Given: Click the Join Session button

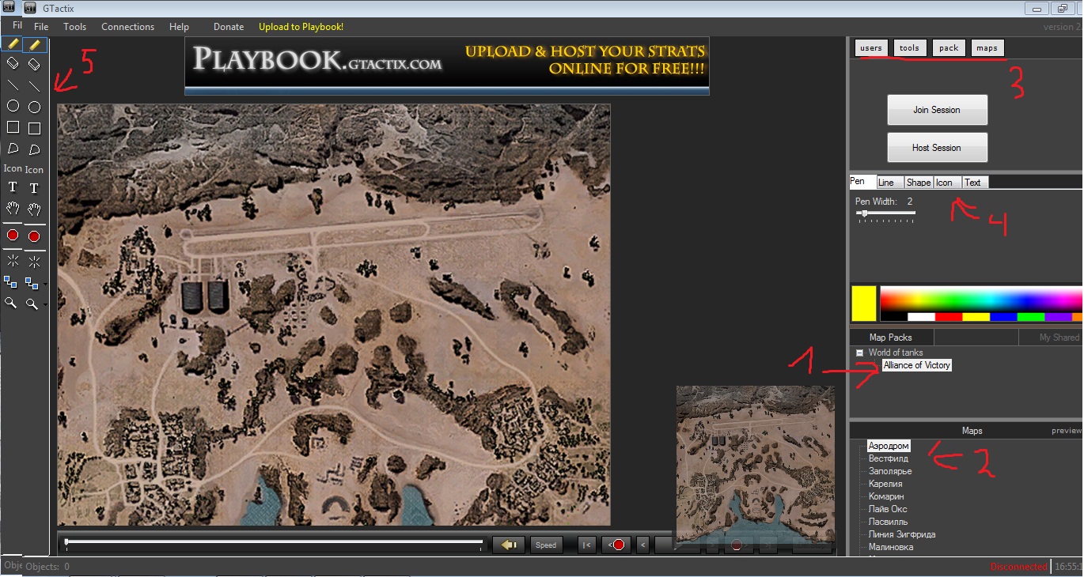Looking at the screenshot, I should point(937,110).
